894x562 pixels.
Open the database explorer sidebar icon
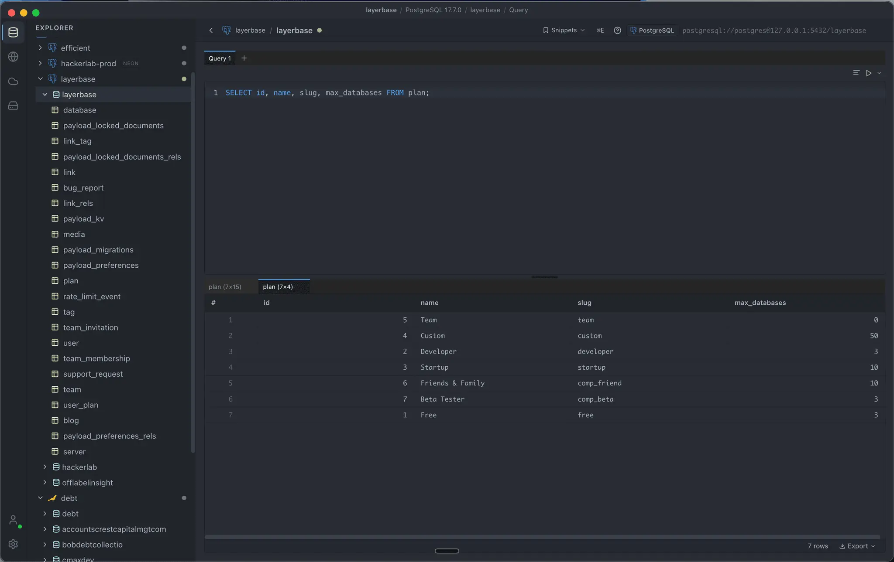pos(13,32)
